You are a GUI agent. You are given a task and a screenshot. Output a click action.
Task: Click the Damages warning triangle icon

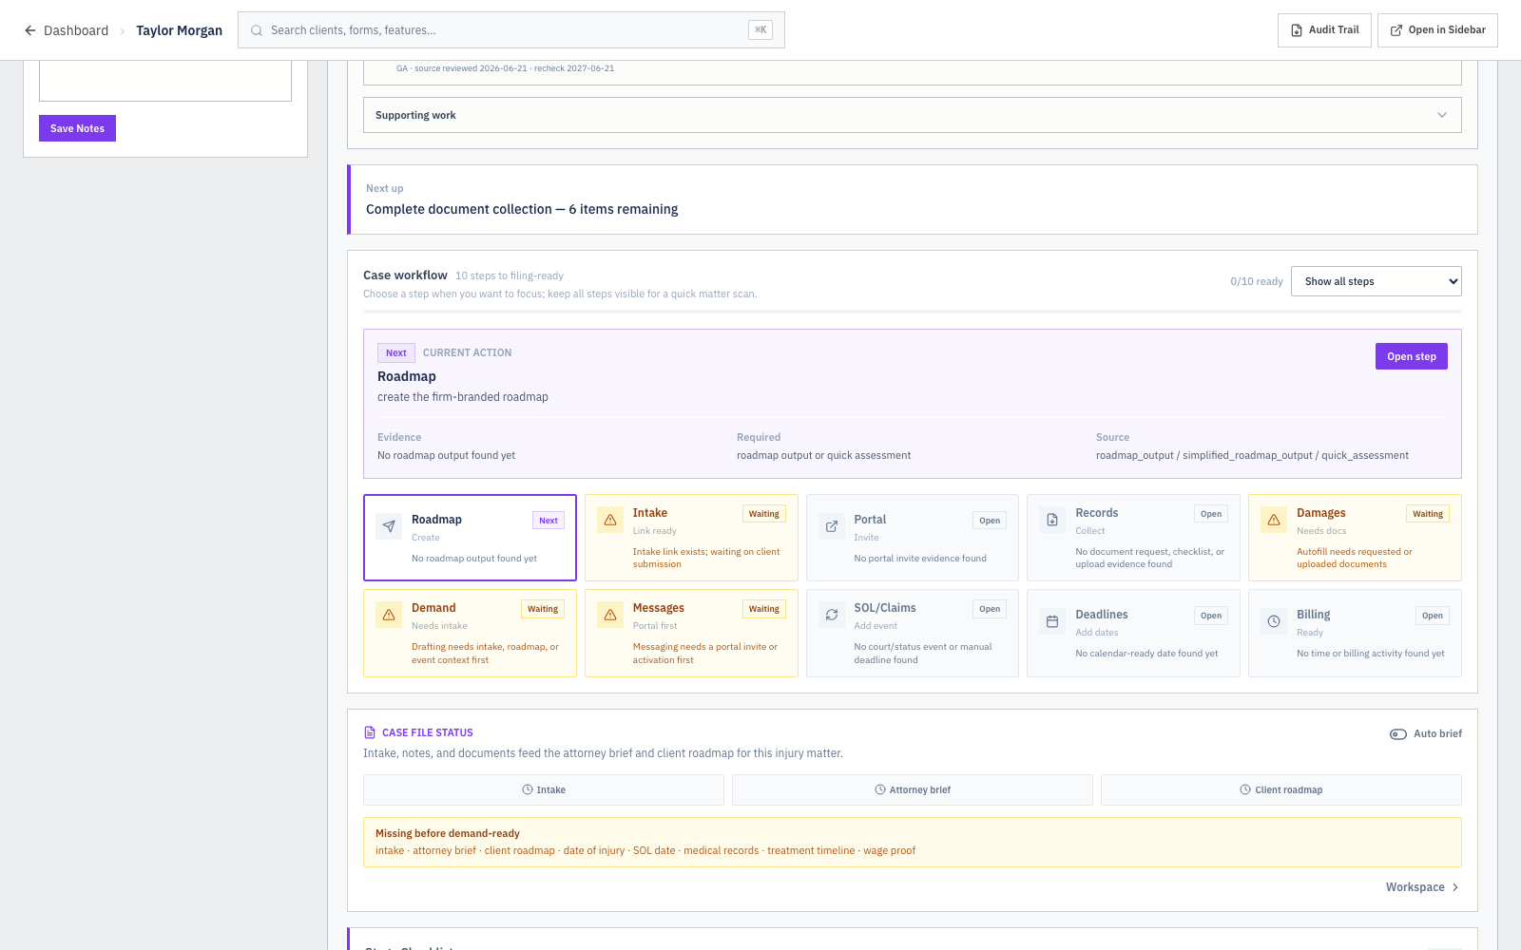pos(1274,520)
